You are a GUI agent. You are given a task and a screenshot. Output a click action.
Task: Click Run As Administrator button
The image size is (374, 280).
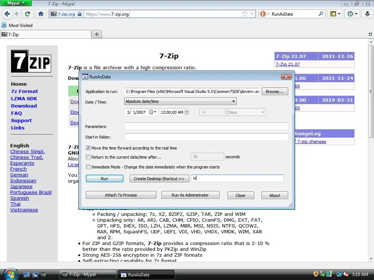(x=190, y=195)
